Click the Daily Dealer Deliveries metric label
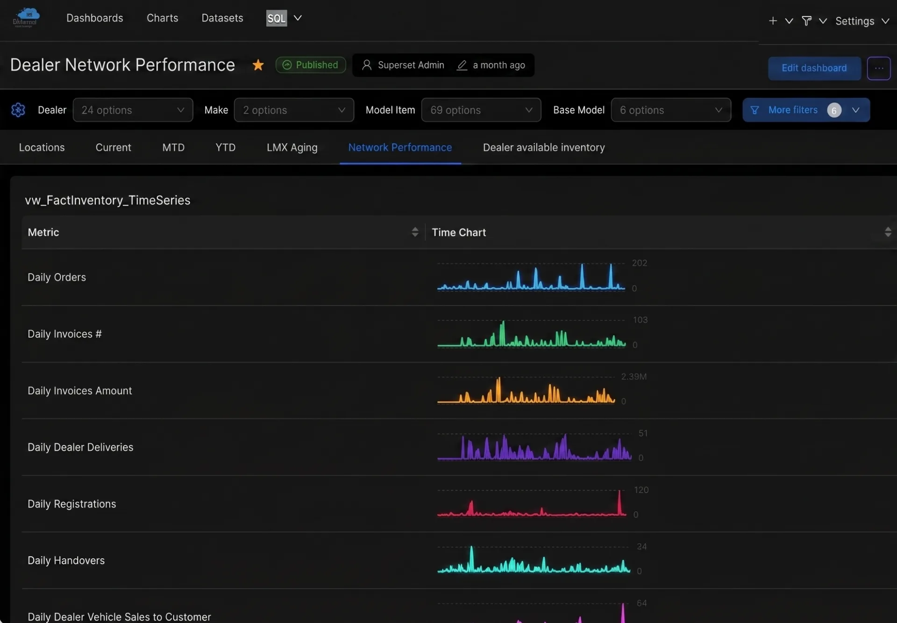This screenshot has height=623, width=897. tap(80, 447)
